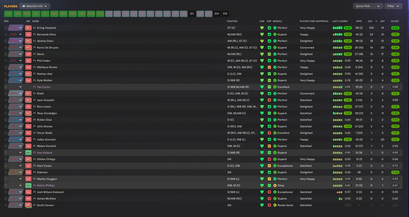Click Kyle Walker's match sharpness icon

[269, 80]
